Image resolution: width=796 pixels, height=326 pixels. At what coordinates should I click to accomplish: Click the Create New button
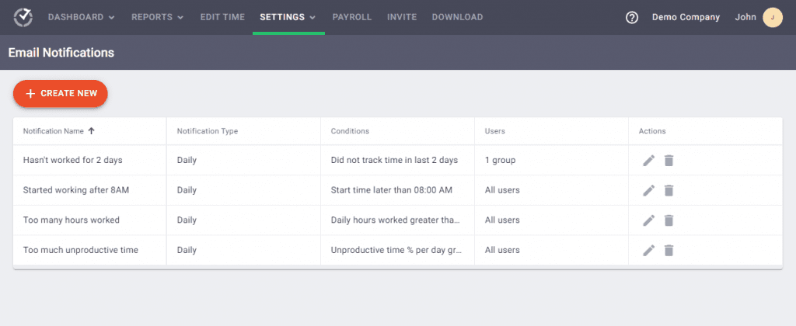61,94
